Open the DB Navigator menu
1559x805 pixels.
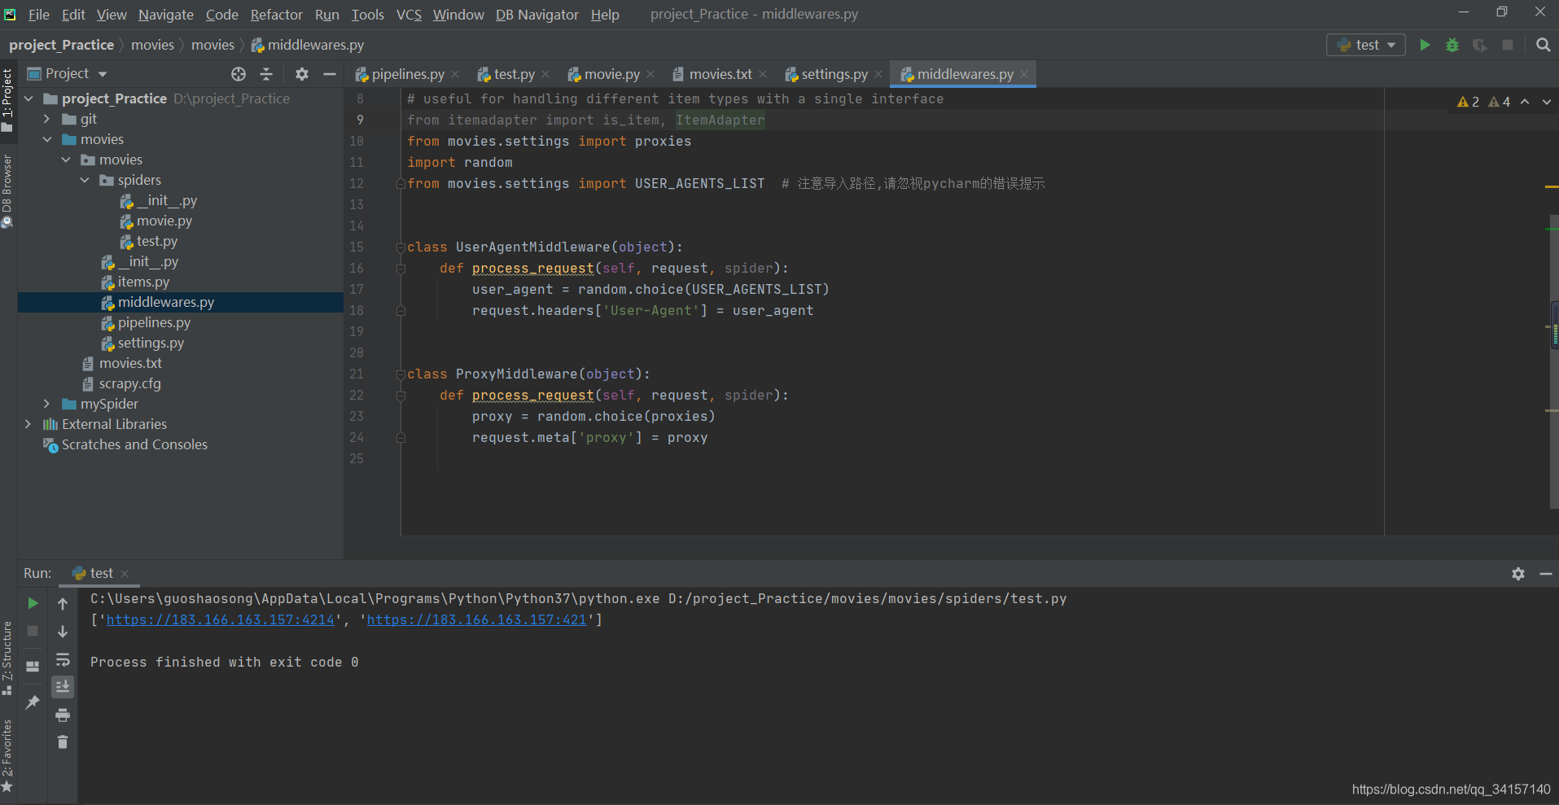point(536,15)
